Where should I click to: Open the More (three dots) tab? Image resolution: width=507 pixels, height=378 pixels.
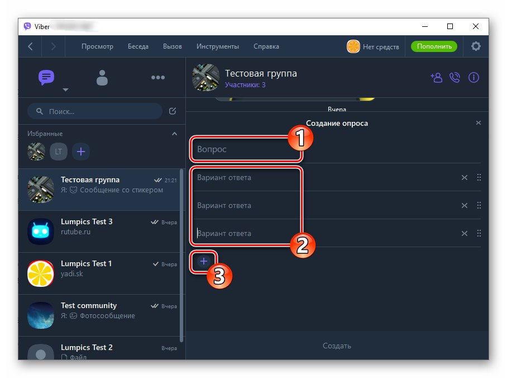158,77
